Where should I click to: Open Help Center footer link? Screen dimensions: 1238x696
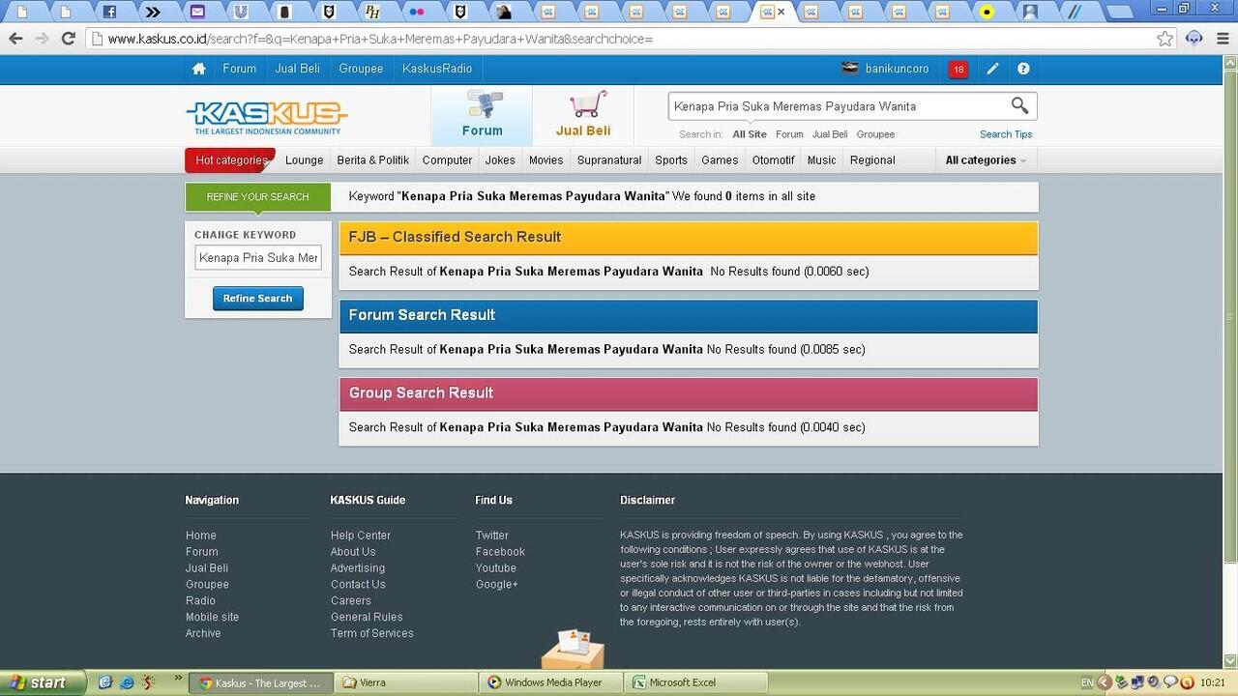[x=361, y=536]
